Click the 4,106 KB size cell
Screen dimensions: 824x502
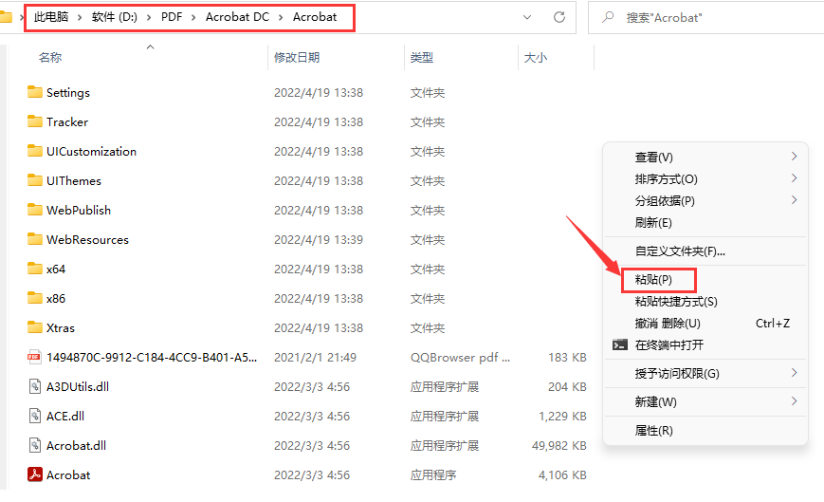pyautogui.click(x=562, y=475)
